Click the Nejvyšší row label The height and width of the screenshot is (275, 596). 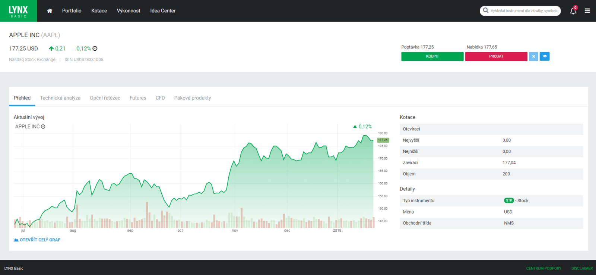[x=411, y=140]
